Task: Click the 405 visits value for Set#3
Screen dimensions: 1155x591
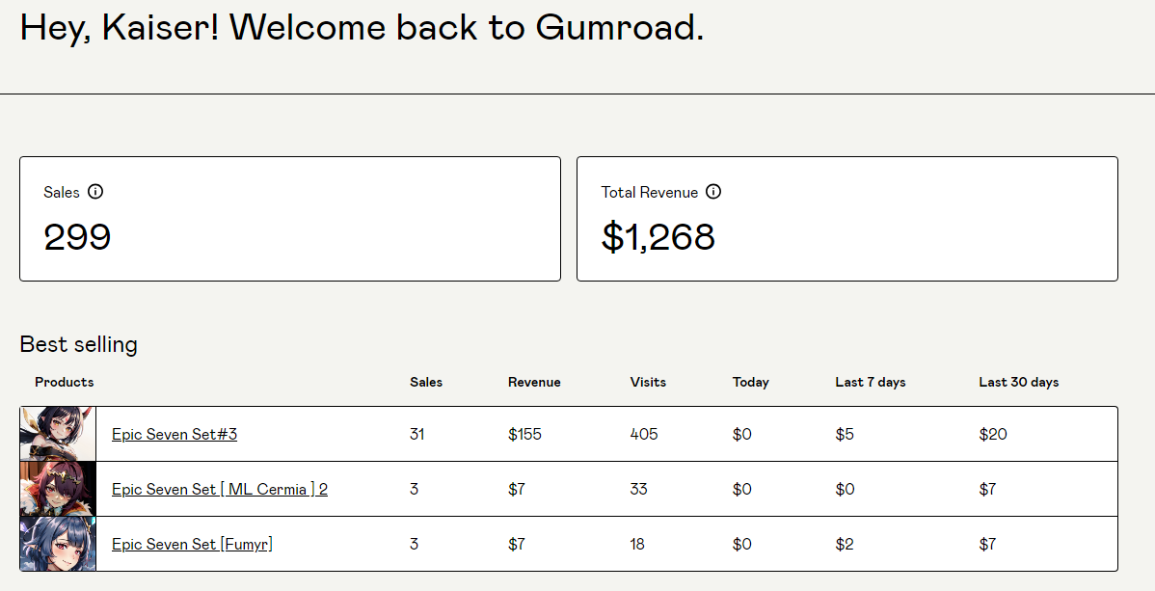Action: (644, 435)
